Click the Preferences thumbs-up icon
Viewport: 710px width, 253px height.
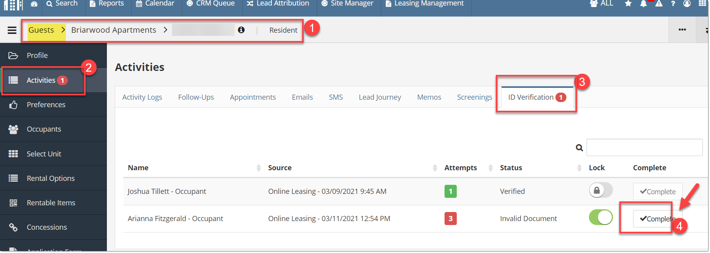click(x=13, y=105)
